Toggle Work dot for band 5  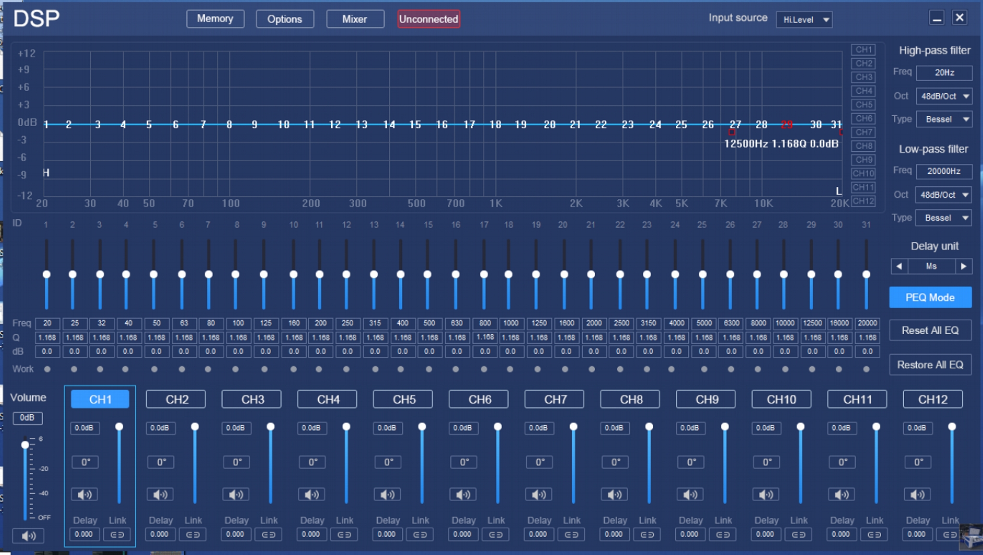(x=154, y=369)
